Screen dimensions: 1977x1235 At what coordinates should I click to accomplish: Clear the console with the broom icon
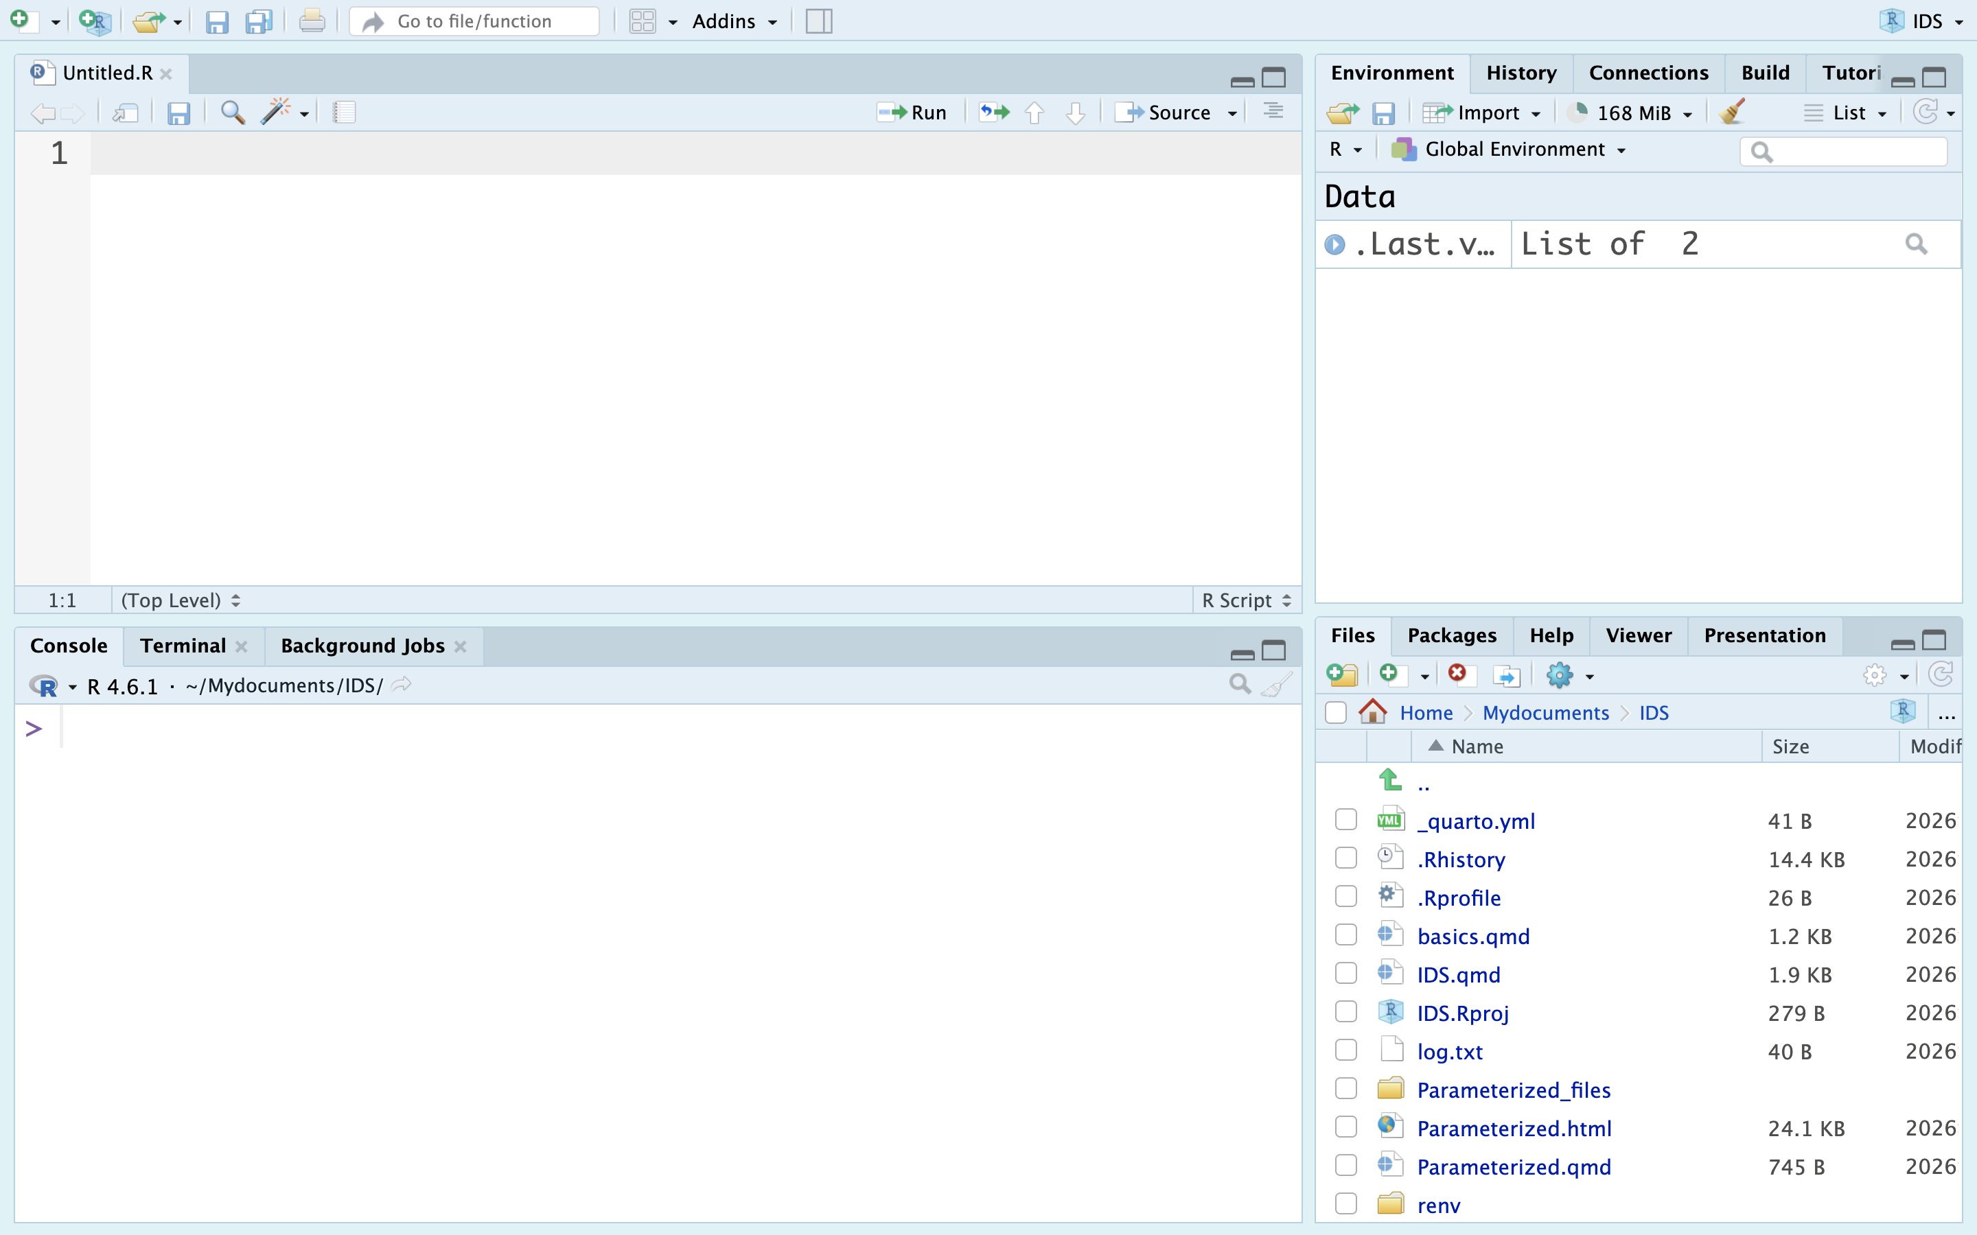pyautogui.click(x=1277, y=685)
